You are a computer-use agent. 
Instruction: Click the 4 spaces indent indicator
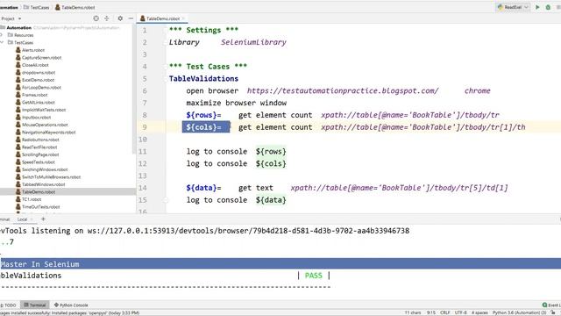pyautogui.click(x=479, y=312)
